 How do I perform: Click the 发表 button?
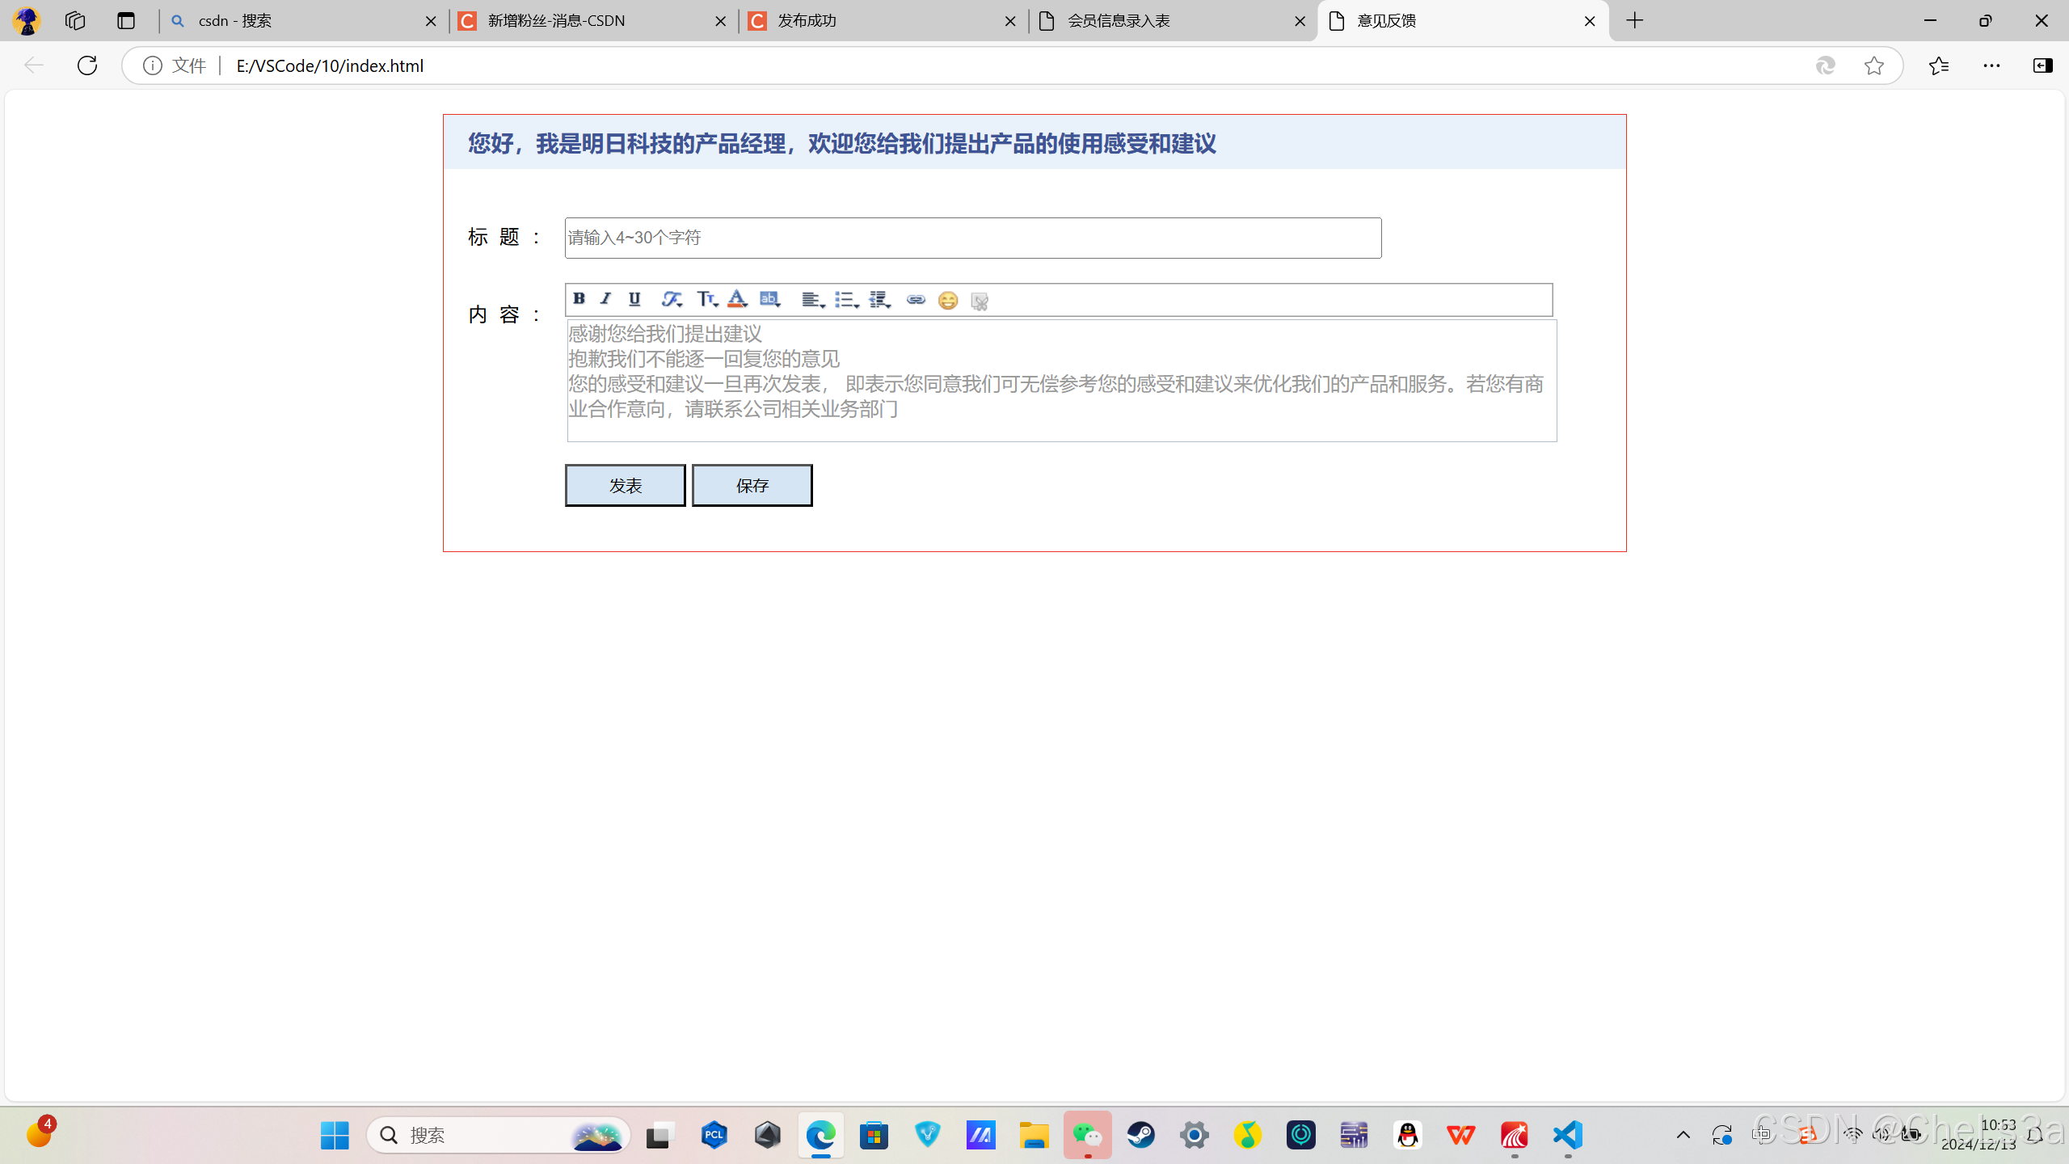(x=625, y=485)
